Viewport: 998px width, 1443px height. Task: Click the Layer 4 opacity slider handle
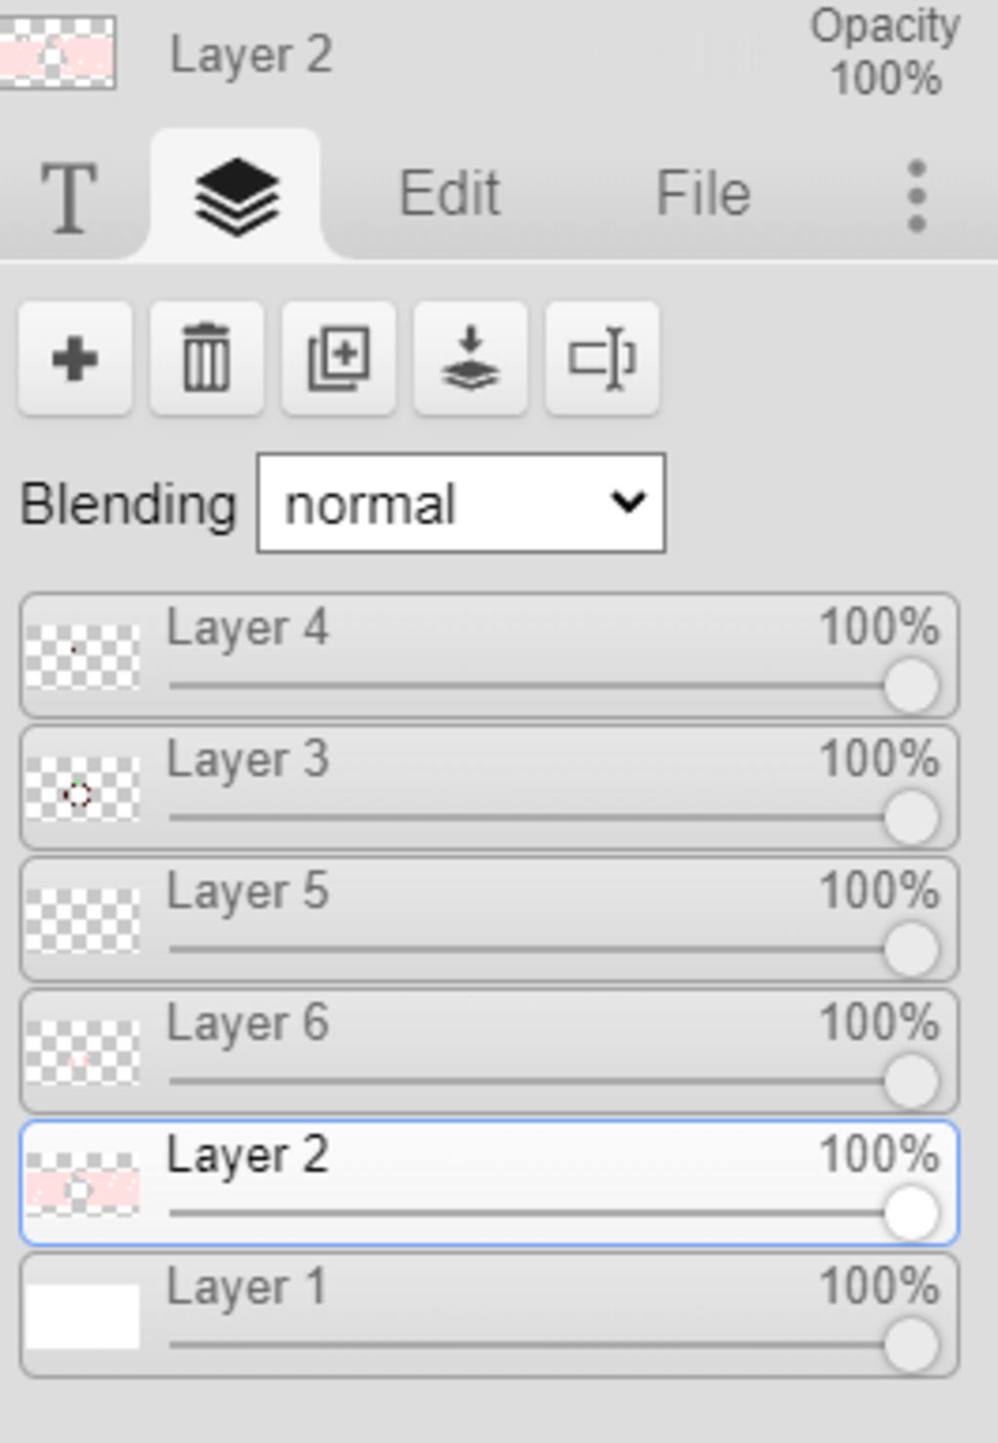coord(910,685)
